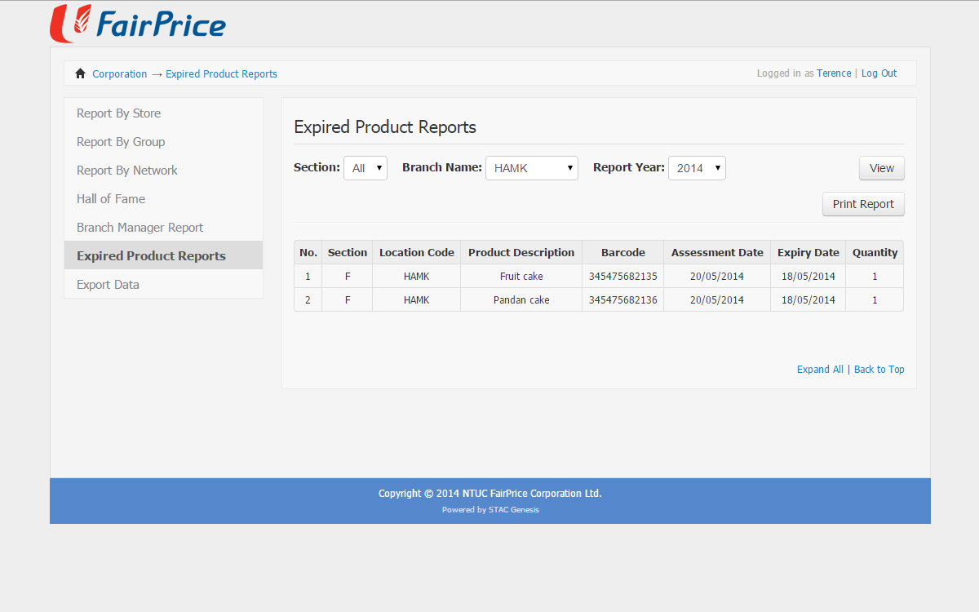Click the Quantity column header
This screenshot has height=612, width=979.
(x=875, y=252)
